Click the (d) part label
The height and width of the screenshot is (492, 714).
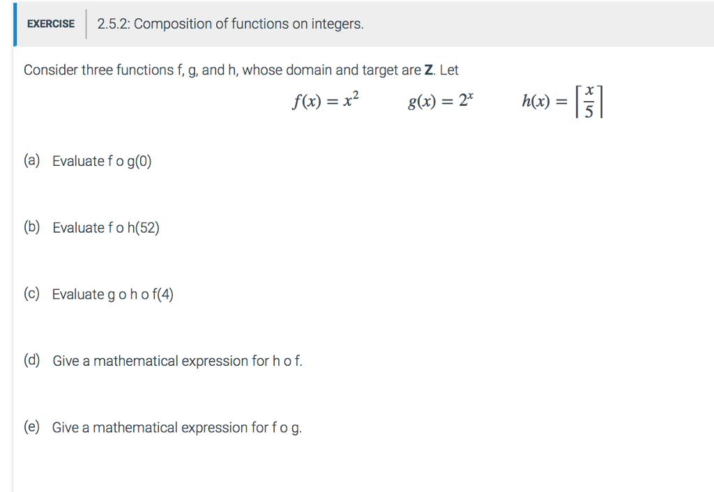click(x=32, y=360)
